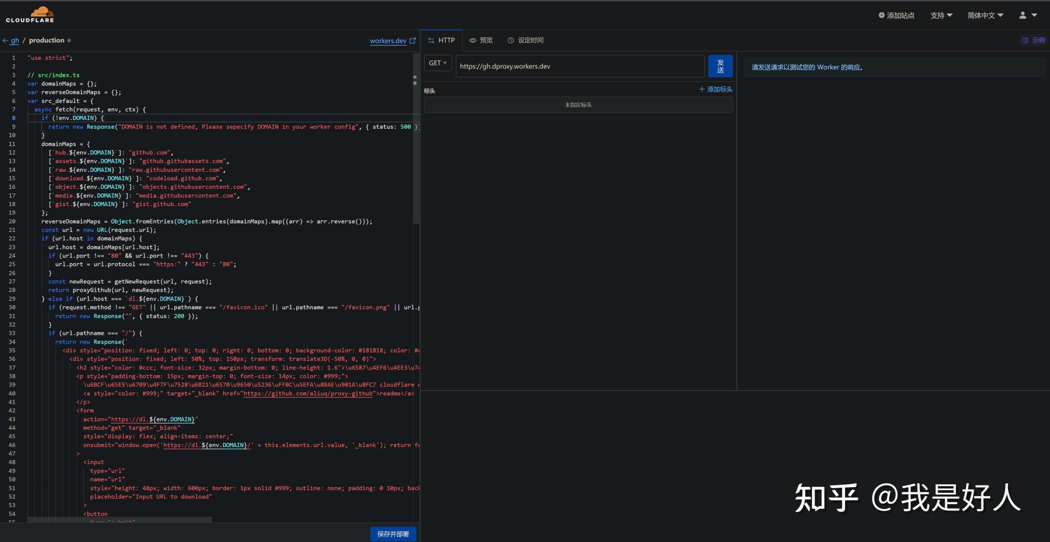Open the 示例 examples panel
1050x542 pixels.
coord(1034,40)
